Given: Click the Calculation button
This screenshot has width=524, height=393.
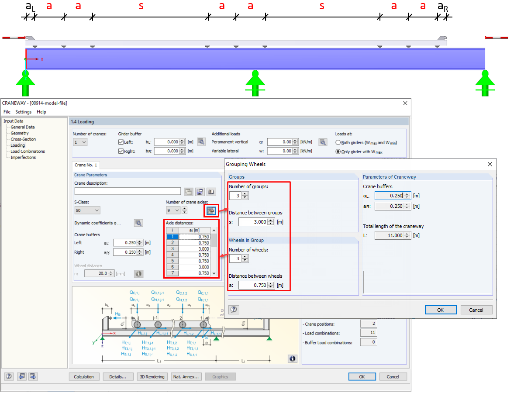Looking at the screenshot, I should (84, 376).
